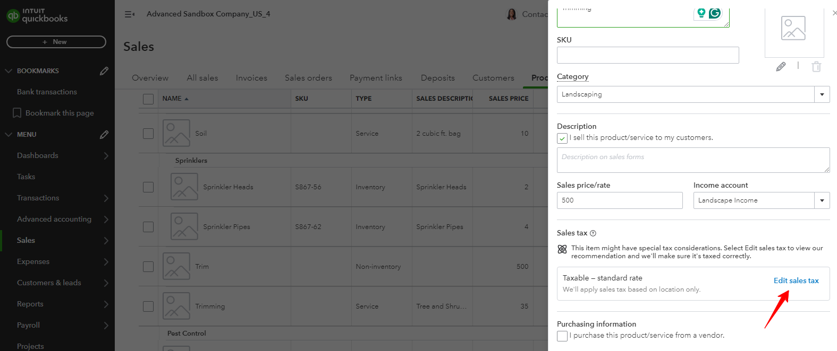This screenshot has width=837, height=351.
Task: Click the green Grammarly icon in text area
Action: click(x=715, y=13)
